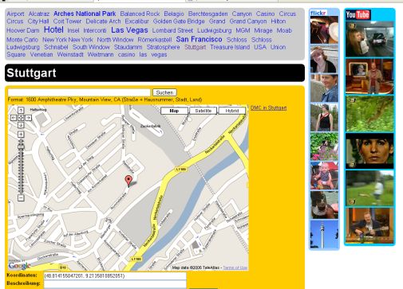Screen dimensions: 403x289
Task: Switch map to Satellite view
Action: pos(203,111)
